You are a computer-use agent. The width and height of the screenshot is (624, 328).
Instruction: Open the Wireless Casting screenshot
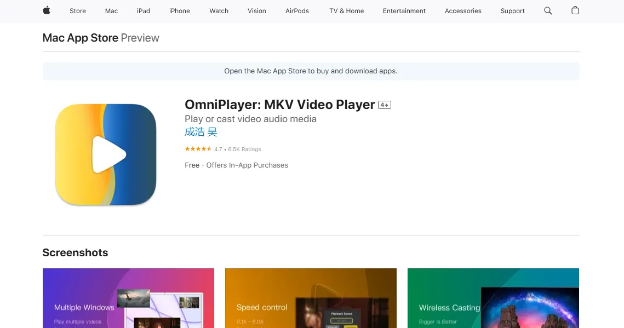pos(493,298)
